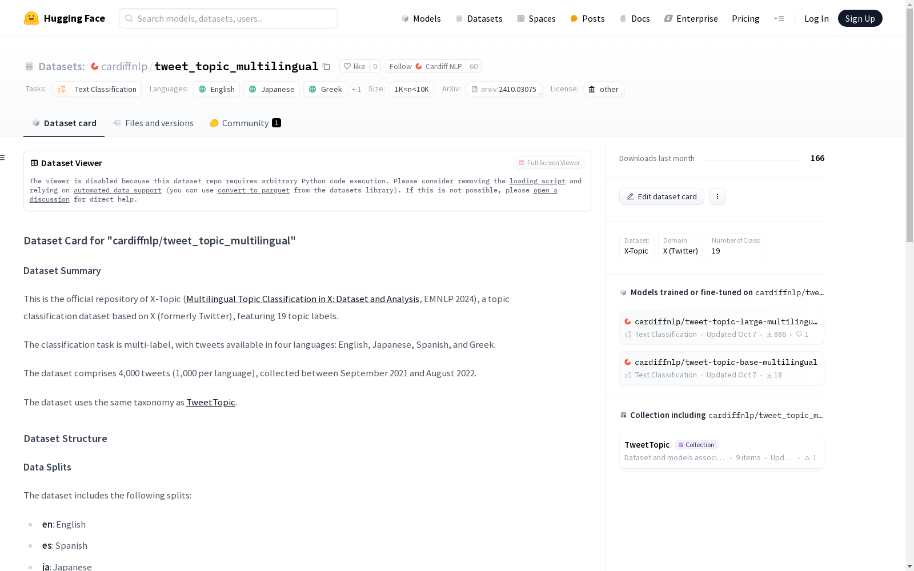Switch to Community tab

[x=245, y=123]
